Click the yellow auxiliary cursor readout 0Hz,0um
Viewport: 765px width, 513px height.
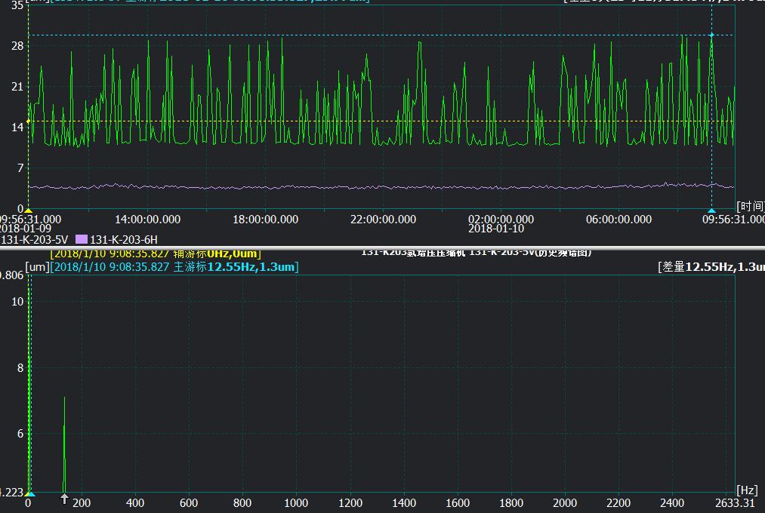(232, 253)
